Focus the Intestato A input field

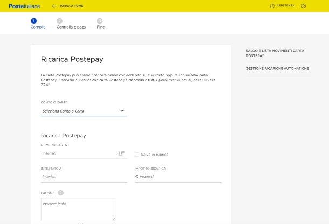point(84,177)
